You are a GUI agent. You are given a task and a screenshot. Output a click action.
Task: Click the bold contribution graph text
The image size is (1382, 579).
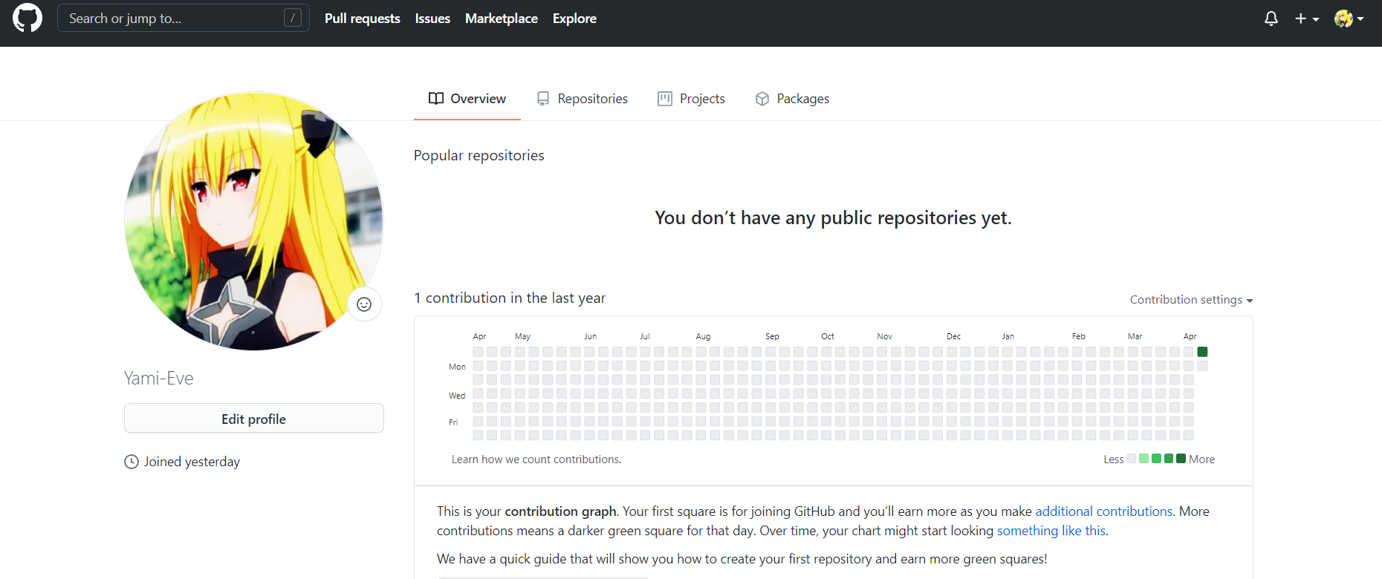(x=561, y=511)
